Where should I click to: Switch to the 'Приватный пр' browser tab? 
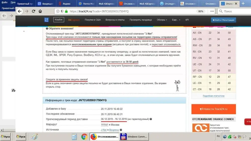point(25,4)
